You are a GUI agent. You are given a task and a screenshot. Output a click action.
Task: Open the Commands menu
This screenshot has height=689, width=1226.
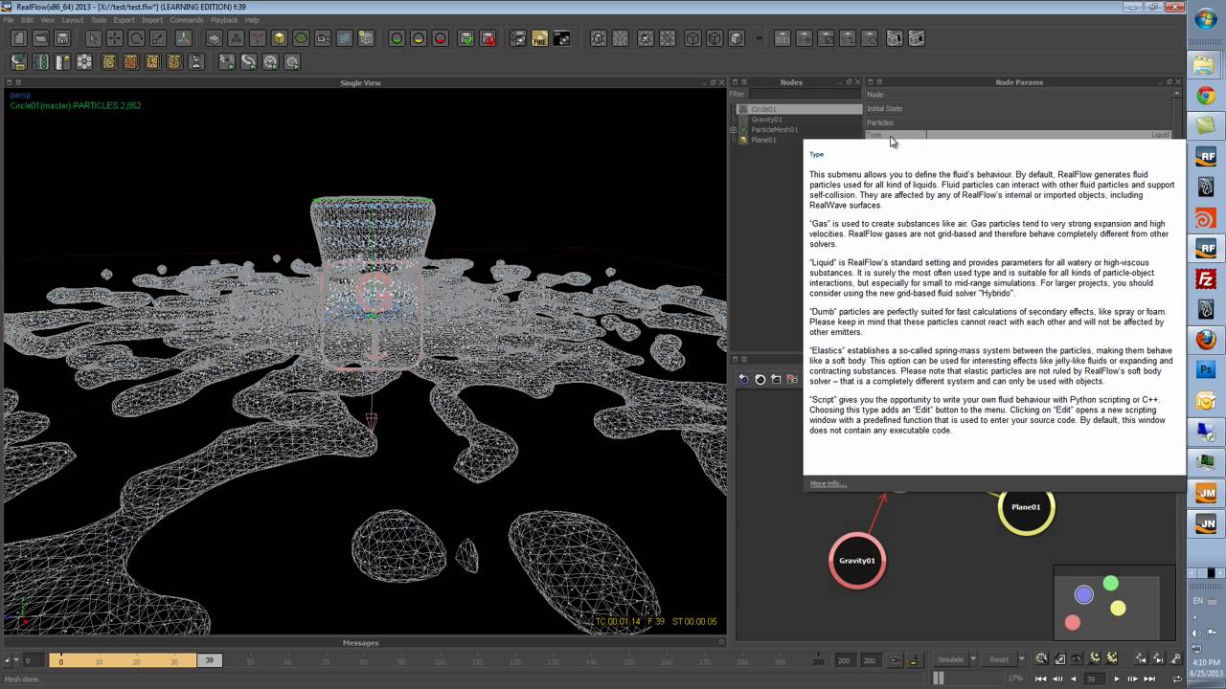187,19
